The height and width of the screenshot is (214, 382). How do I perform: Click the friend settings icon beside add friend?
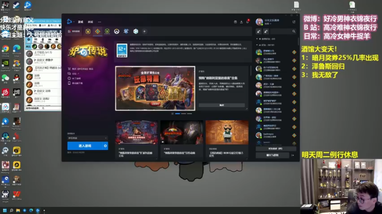(x=266, y=31)
